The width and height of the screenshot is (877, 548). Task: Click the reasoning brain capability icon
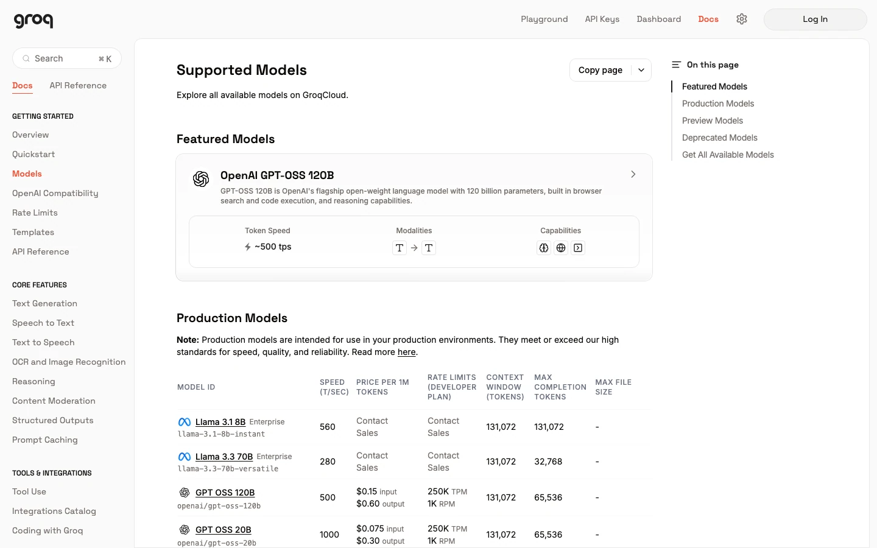coord(544,248)
